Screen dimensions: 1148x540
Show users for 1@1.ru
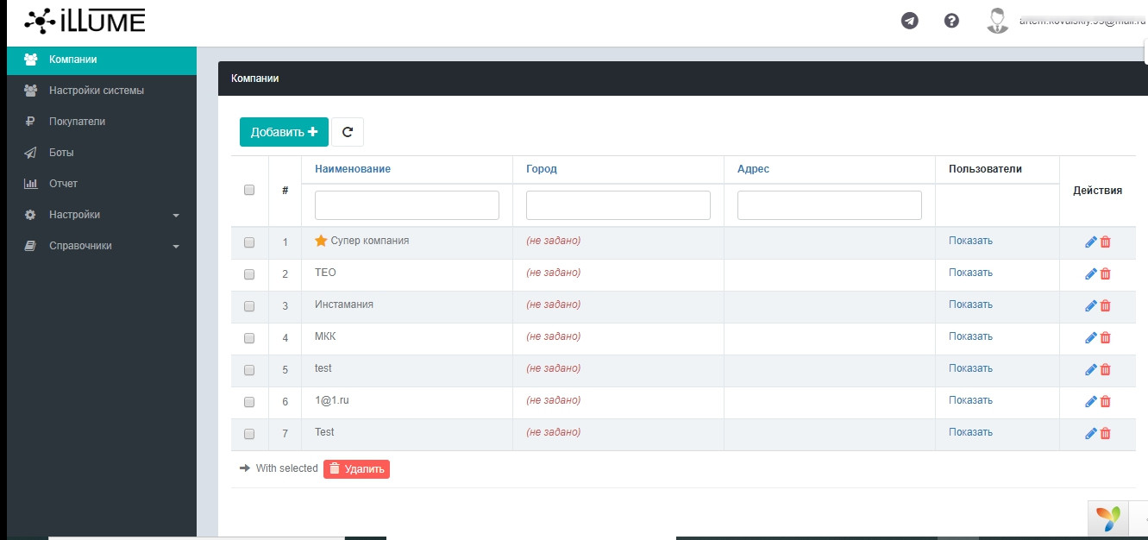pyautogui.click(x=970, y=400)
